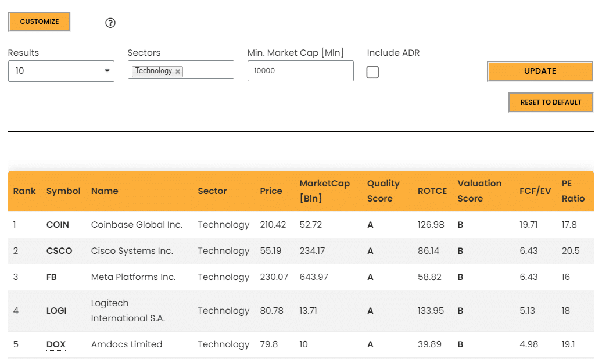The width and height of the screenshot is (602, 359).
Task: Focus the Min. Market Cap input field
Action: click(300, 71)
